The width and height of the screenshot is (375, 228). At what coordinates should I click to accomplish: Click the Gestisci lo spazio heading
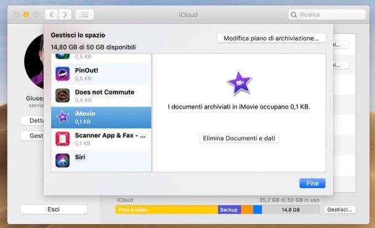coord(78,35)
